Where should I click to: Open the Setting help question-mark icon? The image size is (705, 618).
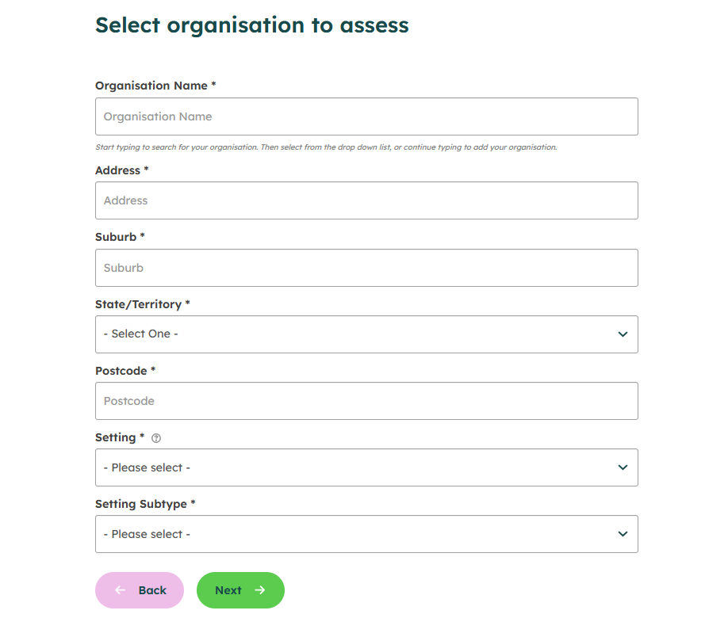point(156,438)
